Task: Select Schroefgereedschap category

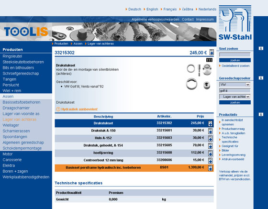Action: [21, 74]
